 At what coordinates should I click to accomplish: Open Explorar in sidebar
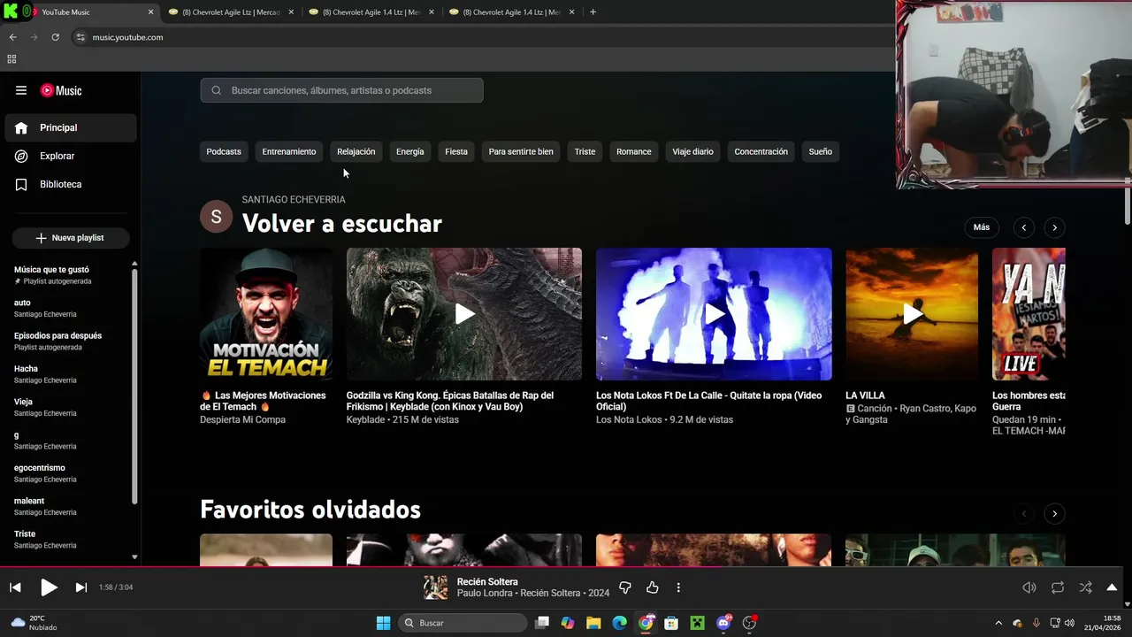click(x=71, y=156)
